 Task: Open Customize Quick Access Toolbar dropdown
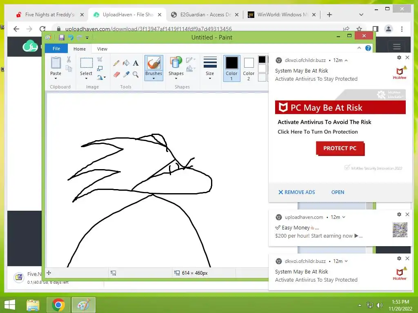click(87, 38)
